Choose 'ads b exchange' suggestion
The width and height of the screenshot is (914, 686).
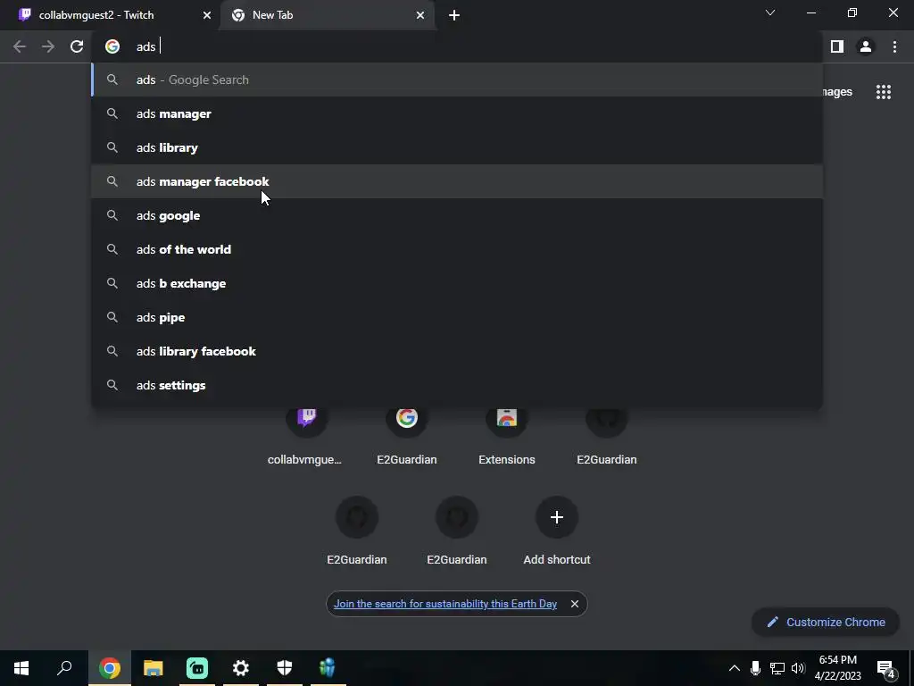[457, 283]
